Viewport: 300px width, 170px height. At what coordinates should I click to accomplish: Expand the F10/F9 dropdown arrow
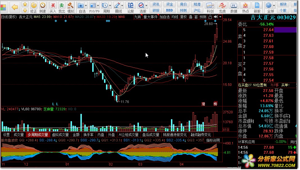pyautogui.click(x=98, y=6)
